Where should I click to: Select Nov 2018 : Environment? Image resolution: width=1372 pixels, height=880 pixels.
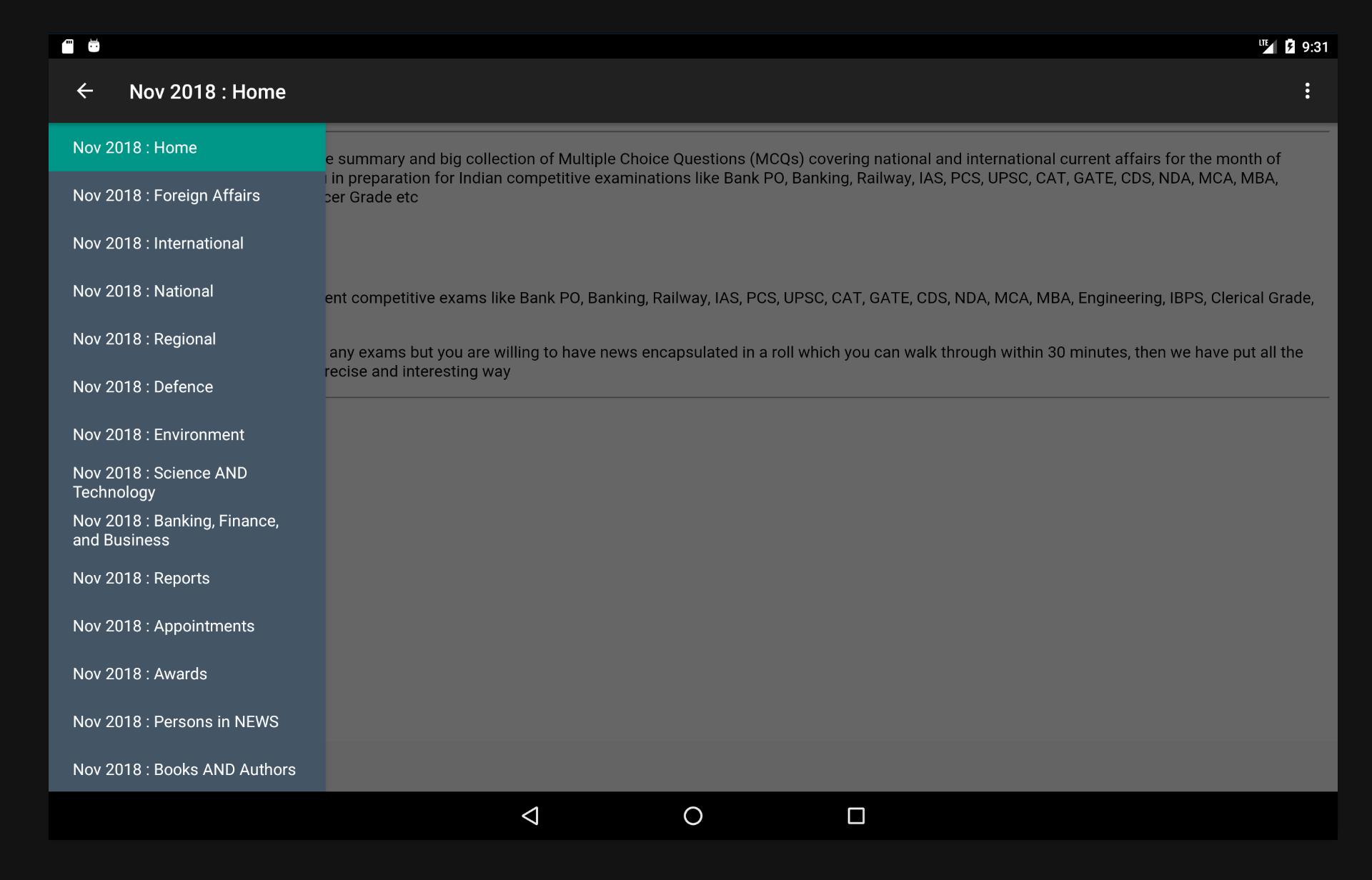pos(187,434)
